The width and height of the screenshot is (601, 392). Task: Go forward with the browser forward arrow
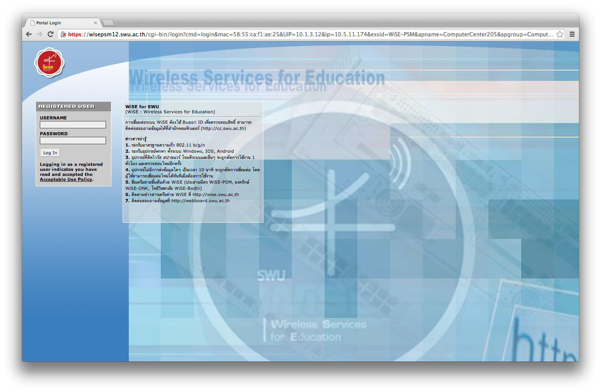coord(39,34)
